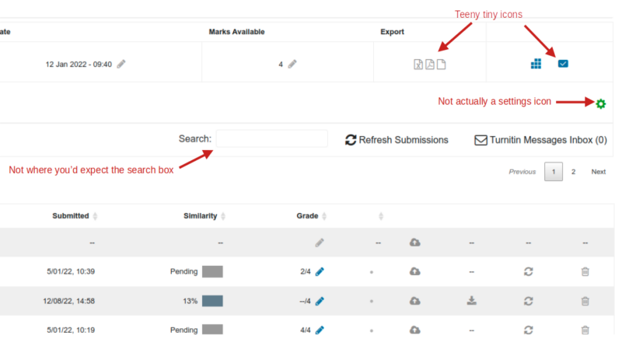Open the blue grid rubric icon
622x346 pixels.
536,64
